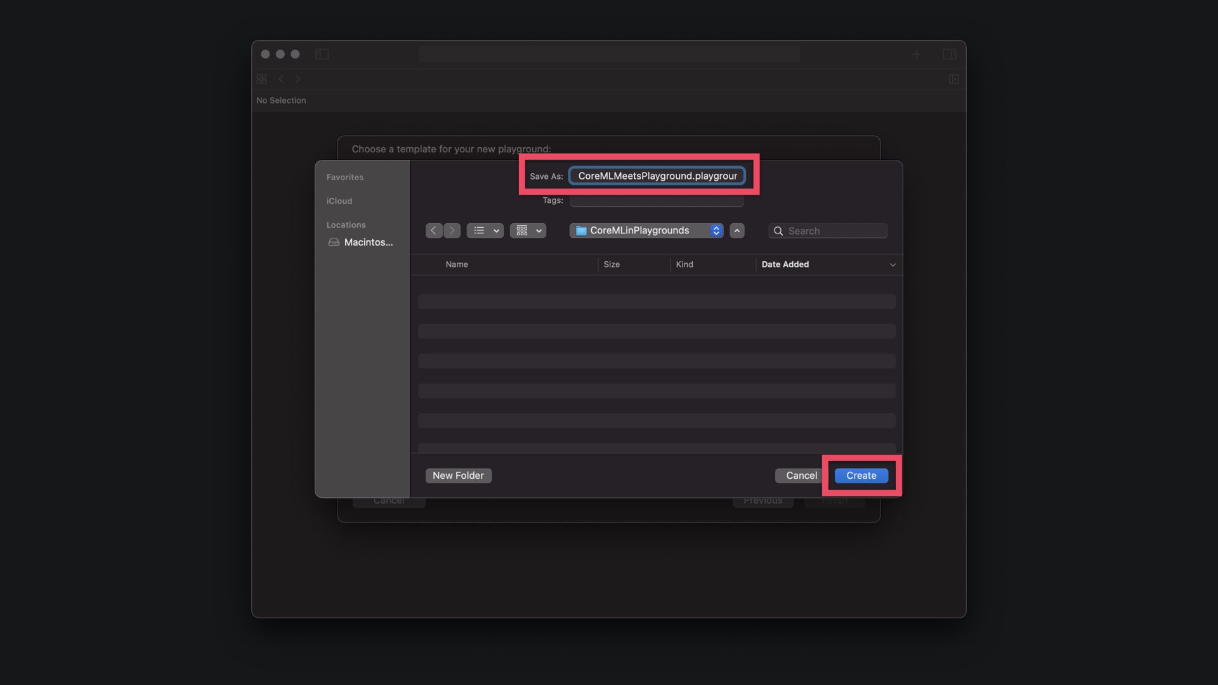Open the icon grouping view button
Viewport: 1218px width, 685px height.
tap(522, 231)
